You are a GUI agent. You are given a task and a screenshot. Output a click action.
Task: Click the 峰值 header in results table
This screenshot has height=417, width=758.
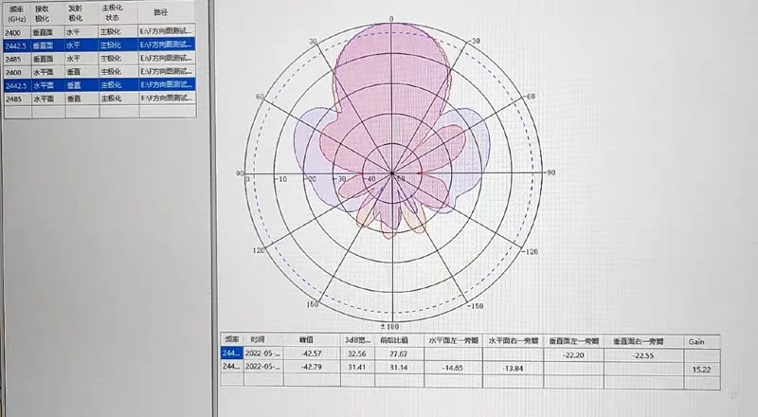(306, 339)
